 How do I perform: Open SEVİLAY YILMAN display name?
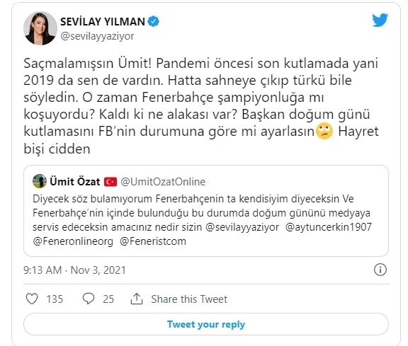pyautogui.click(x=103, y=21)
